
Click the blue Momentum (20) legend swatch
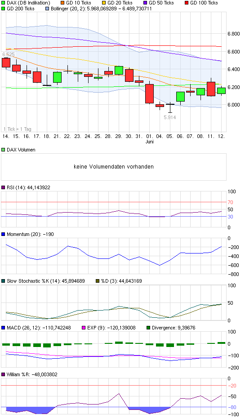(3, 234)
